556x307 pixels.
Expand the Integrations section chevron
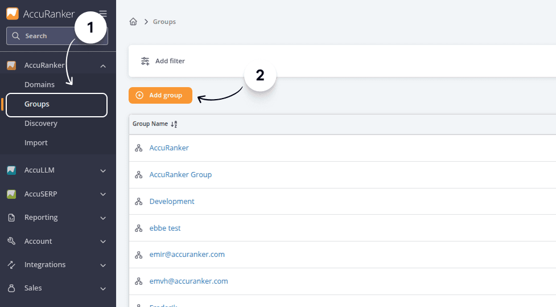[103, 265]
